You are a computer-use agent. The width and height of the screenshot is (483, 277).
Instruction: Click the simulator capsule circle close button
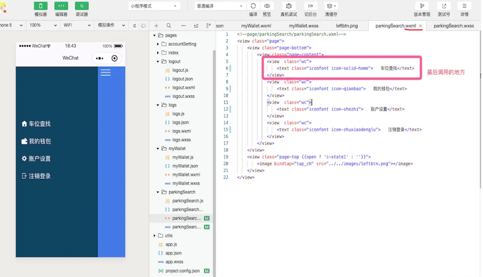[x=114, y=58]
